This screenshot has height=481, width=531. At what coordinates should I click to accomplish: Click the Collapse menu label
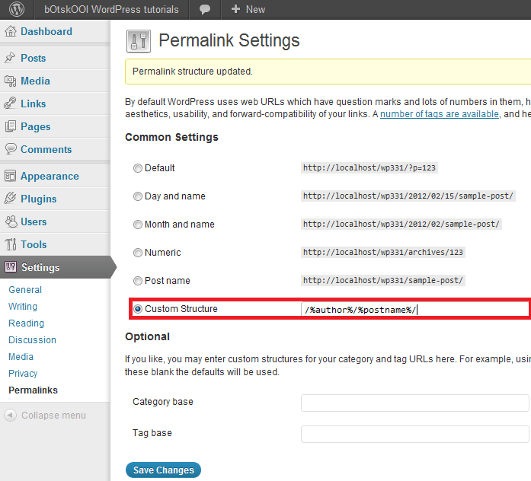coord(53,415)
